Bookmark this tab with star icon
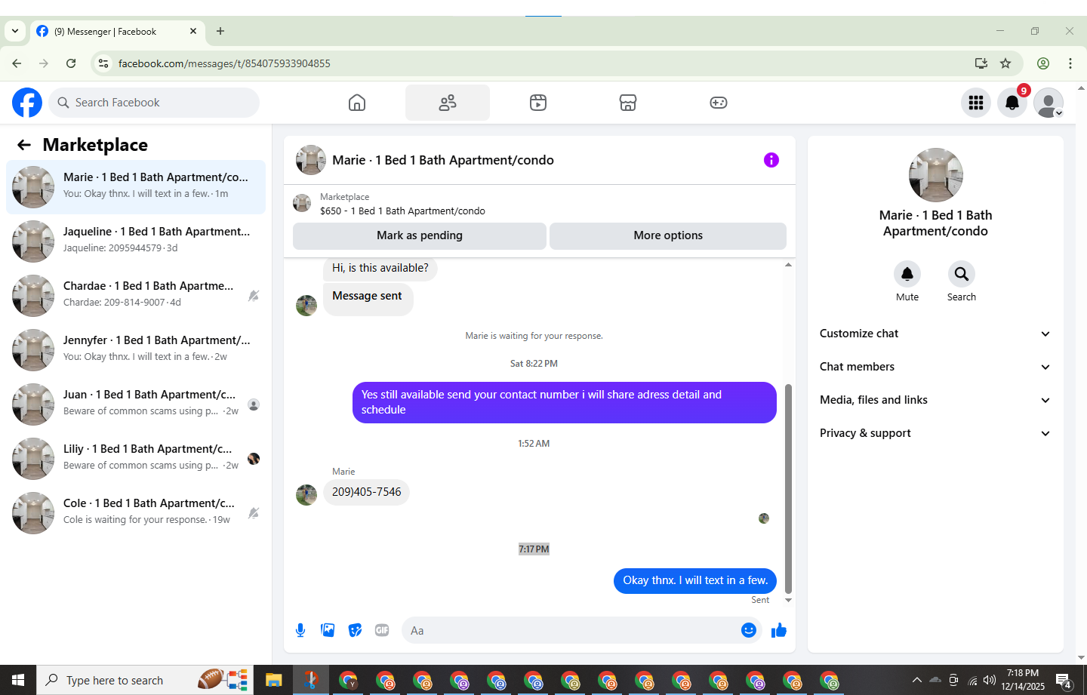 (1005, 63)
